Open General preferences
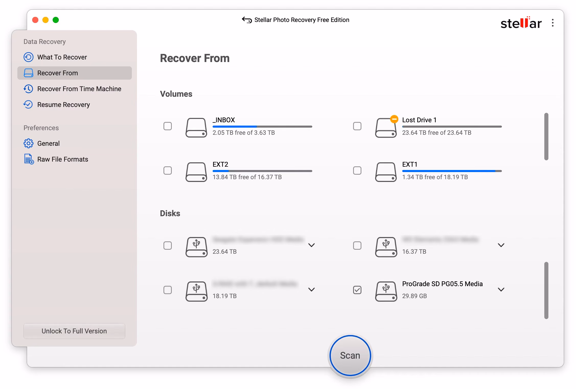Image resolution: width=576 pixels, height=389 pixels. [x=75, y=143]
